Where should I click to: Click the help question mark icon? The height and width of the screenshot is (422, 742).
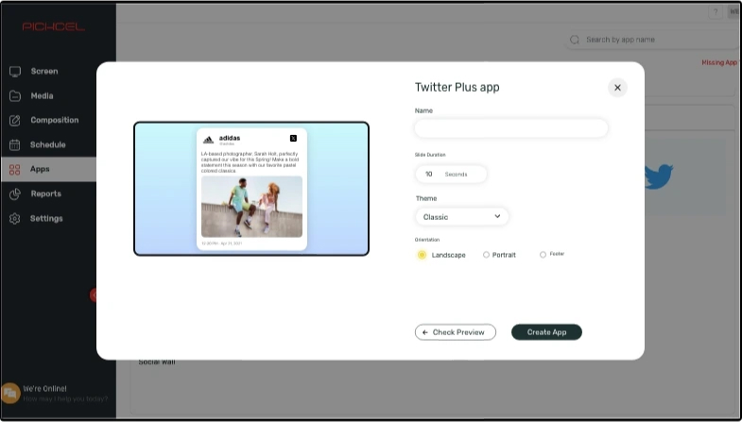[x=716, y=12]
